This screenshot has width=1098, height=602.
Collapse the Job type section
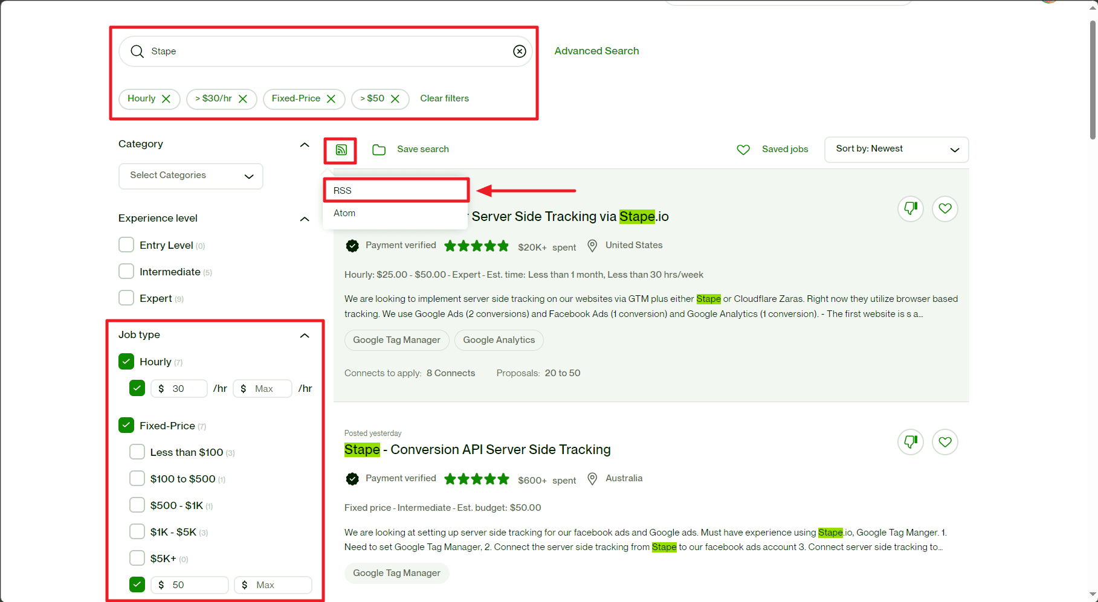[x=305, y=336]
